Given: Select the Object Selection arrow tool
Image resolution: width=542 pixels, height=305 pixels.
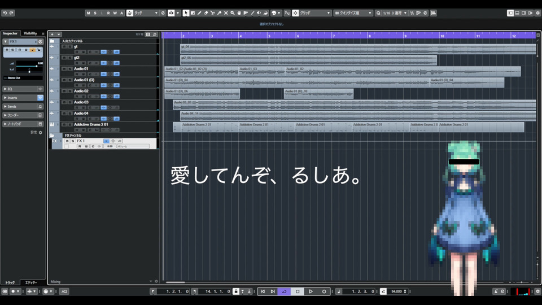Looking at the screenshot, I should (186, 13).
